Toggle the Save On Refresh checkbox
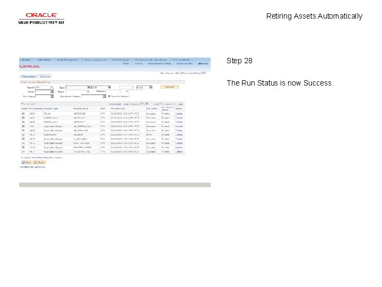382x287 pixels. click(109, 96)
